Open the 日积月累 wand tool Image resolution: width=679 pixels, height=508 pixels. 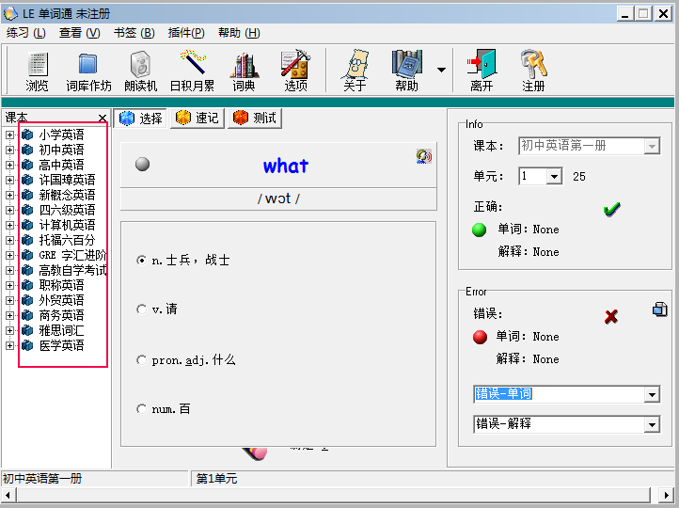coord(192,71)
